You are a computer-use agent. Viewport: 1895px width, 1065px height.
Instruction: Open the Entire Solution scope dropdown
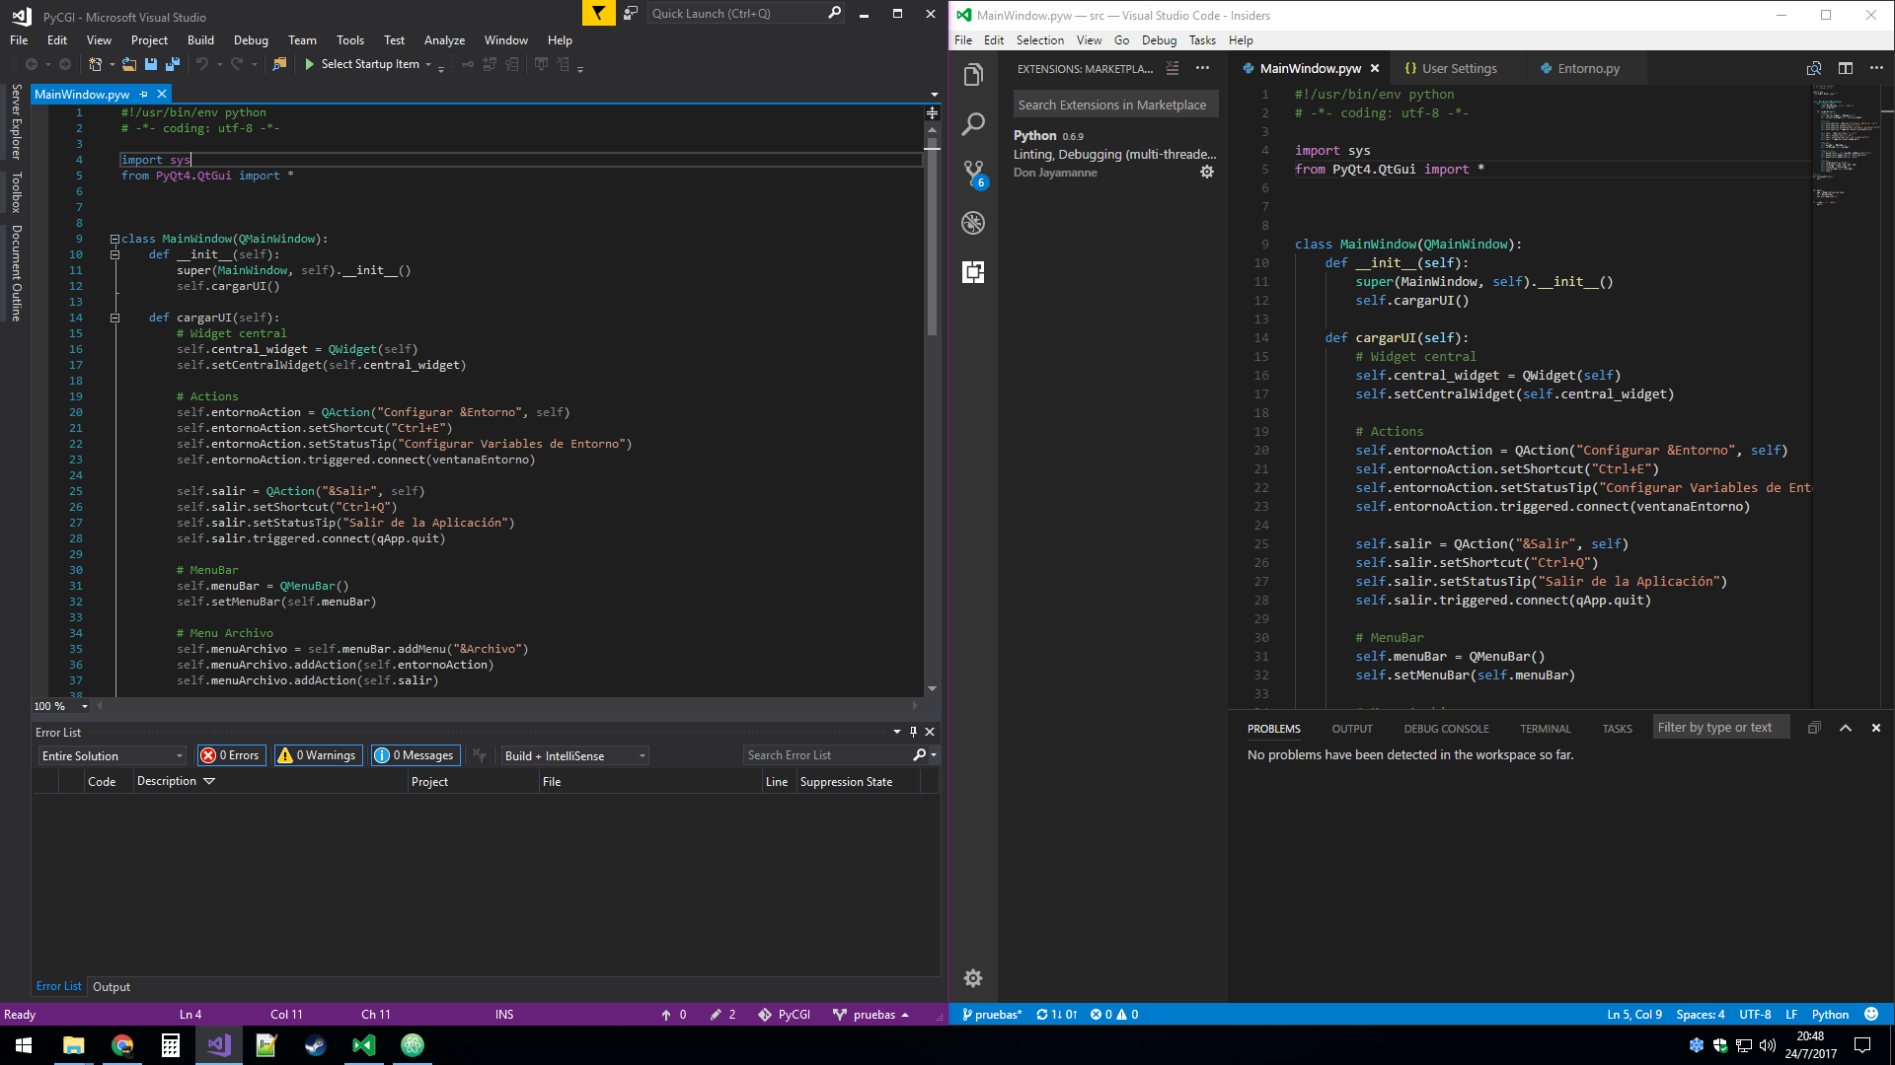113,755
